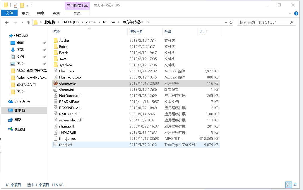
Task: Click the THNDJ.dll file icon
Action: coord(56,133)
